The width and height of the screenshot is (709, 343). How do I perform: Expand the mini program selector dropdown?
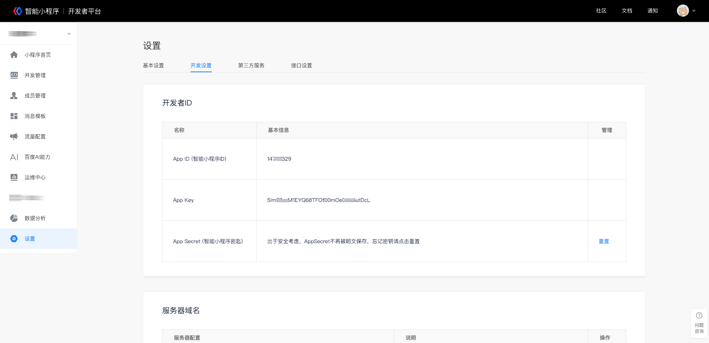point(69,34)
